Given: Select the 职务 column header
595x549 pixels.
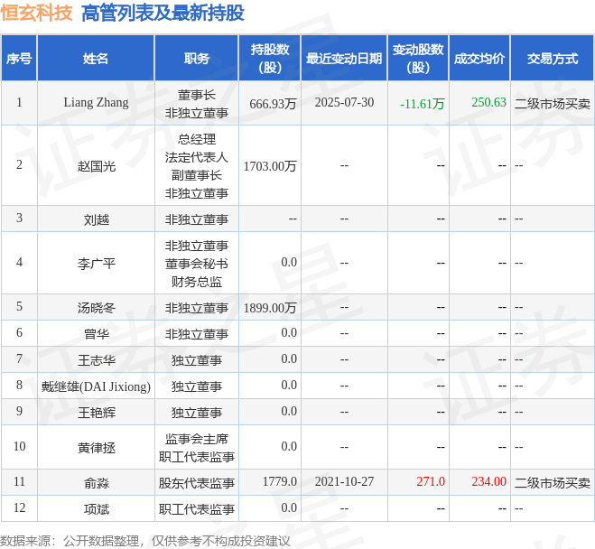Looking at the screenshot, I should point(197,59).
